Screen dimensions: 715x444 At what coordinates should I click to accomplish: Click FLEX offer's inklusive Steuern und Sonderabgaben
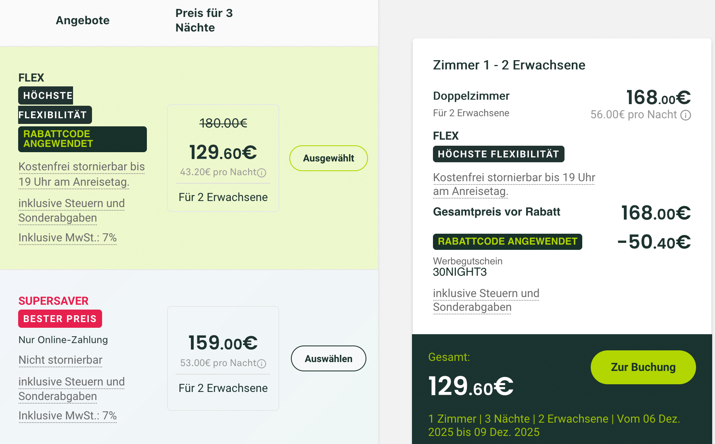[x=71, y=210]
